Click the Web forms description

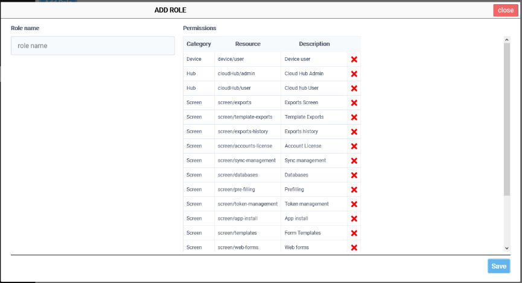click(x=297, y=247)
